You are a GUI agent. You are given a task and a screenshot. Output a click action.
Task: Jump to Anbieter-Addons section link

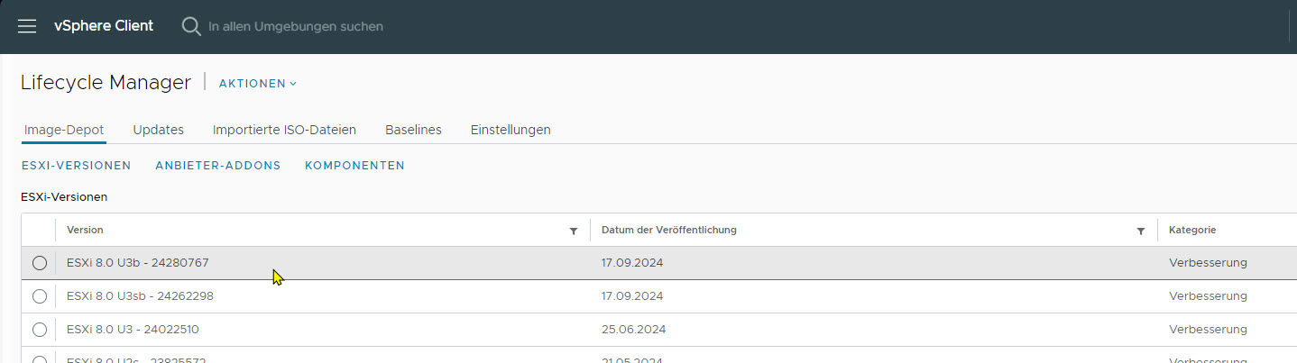[217, 166]
